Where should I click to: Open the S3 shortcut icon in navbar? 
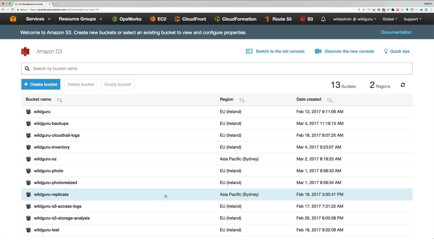point(302,19)
